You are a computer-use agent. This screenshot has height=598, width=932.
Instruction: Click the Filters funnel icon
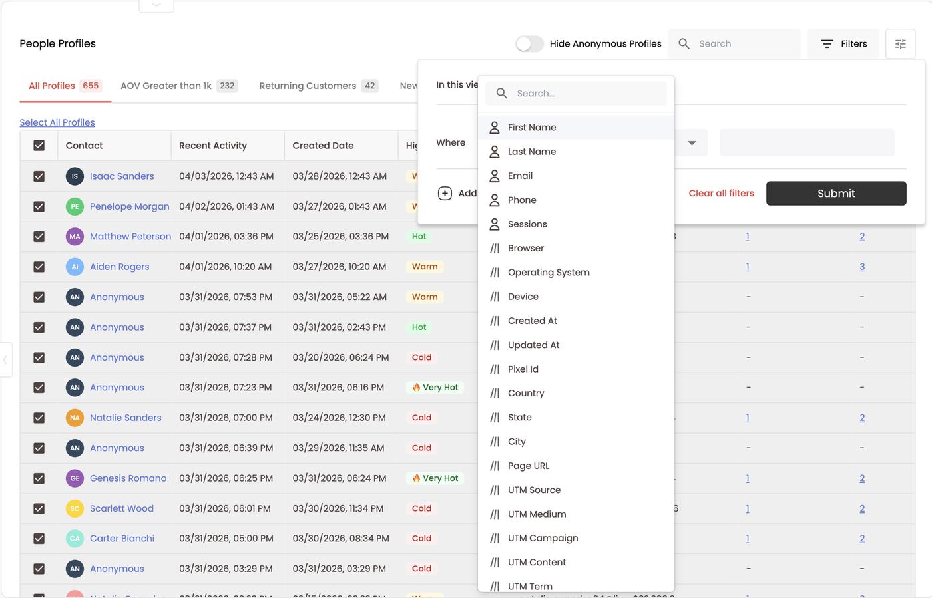827,44
